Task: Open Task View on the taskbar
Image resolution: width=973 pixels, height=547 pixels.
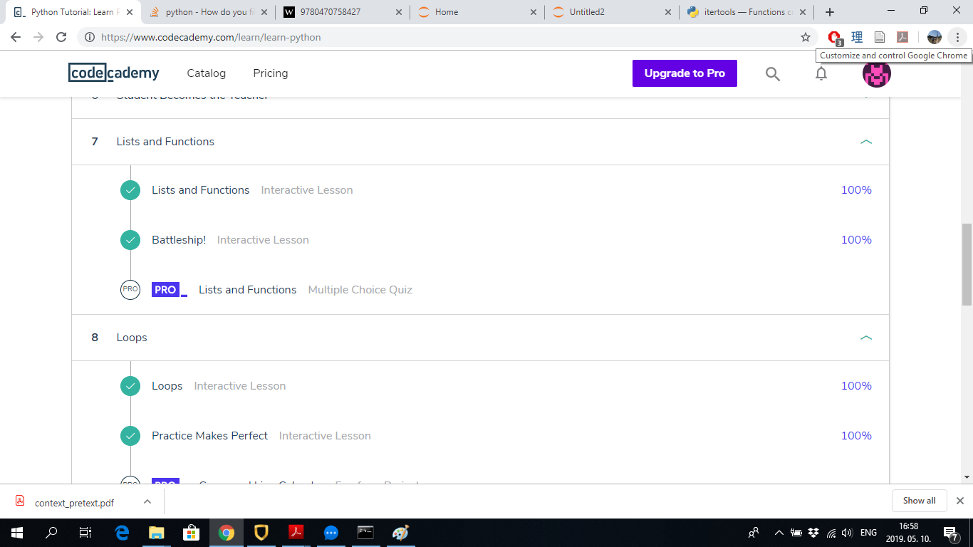Action: point(85,533)
